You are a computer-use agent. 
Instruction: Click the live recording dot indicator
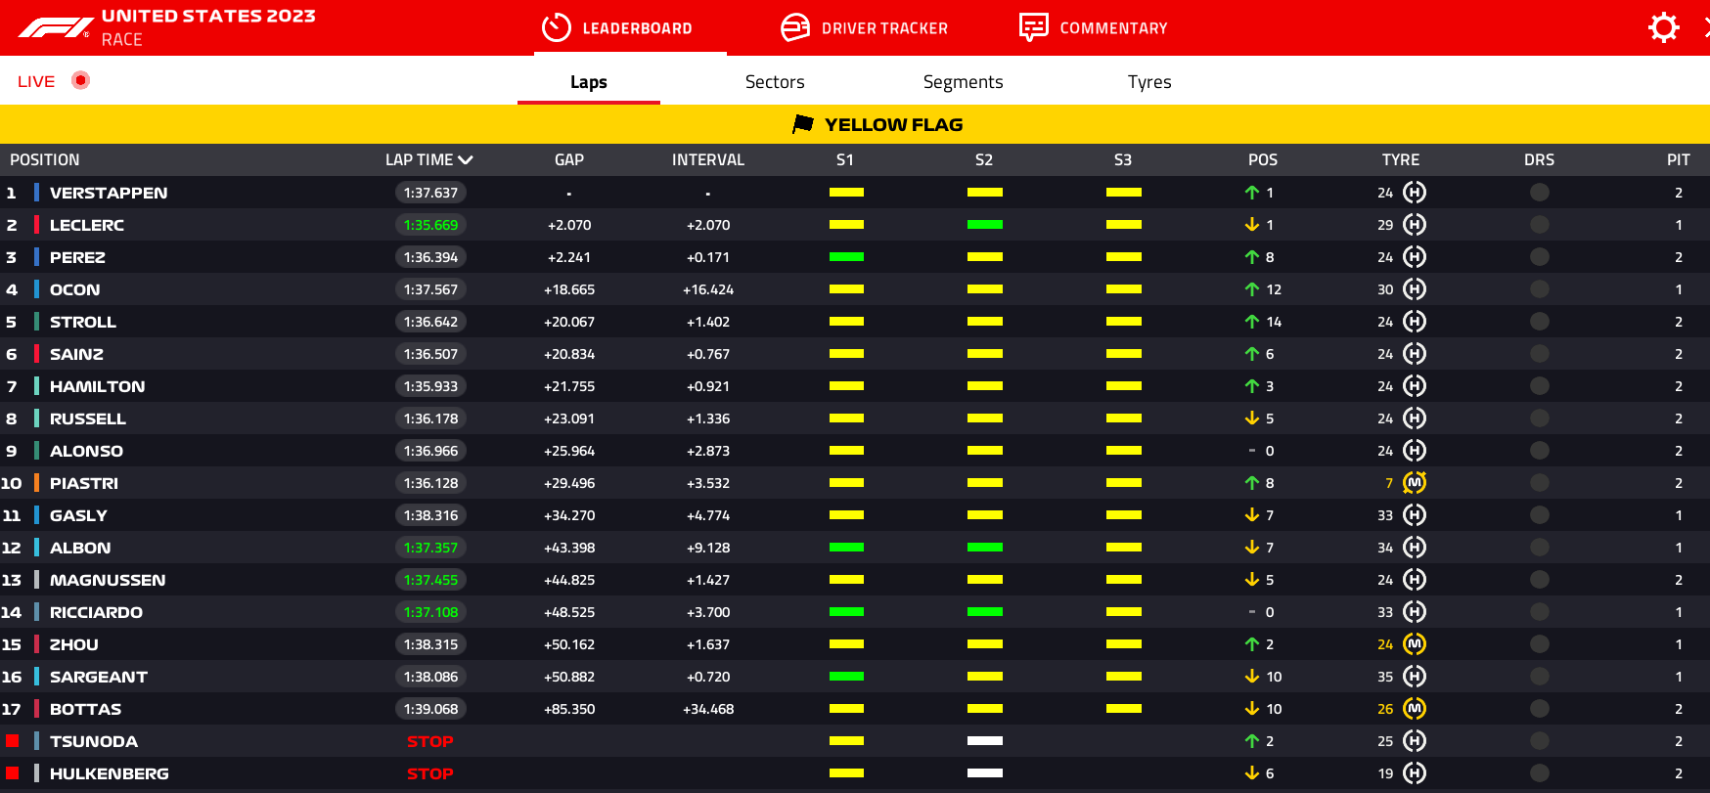81,80
